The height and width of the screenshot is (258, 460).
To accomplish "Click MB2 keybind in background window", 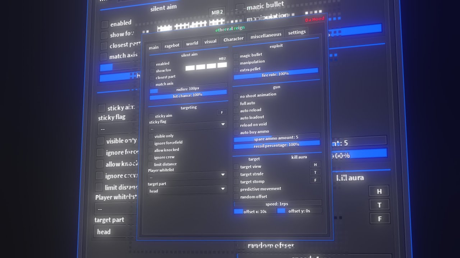I will coord(217,12).
